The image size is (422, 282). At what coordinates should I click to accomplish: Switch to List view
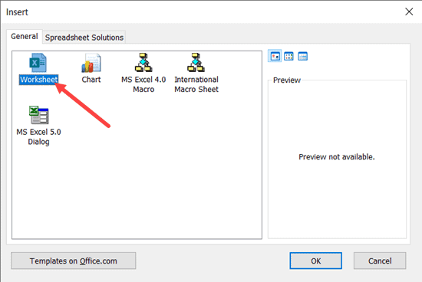(x=288, y=56)
